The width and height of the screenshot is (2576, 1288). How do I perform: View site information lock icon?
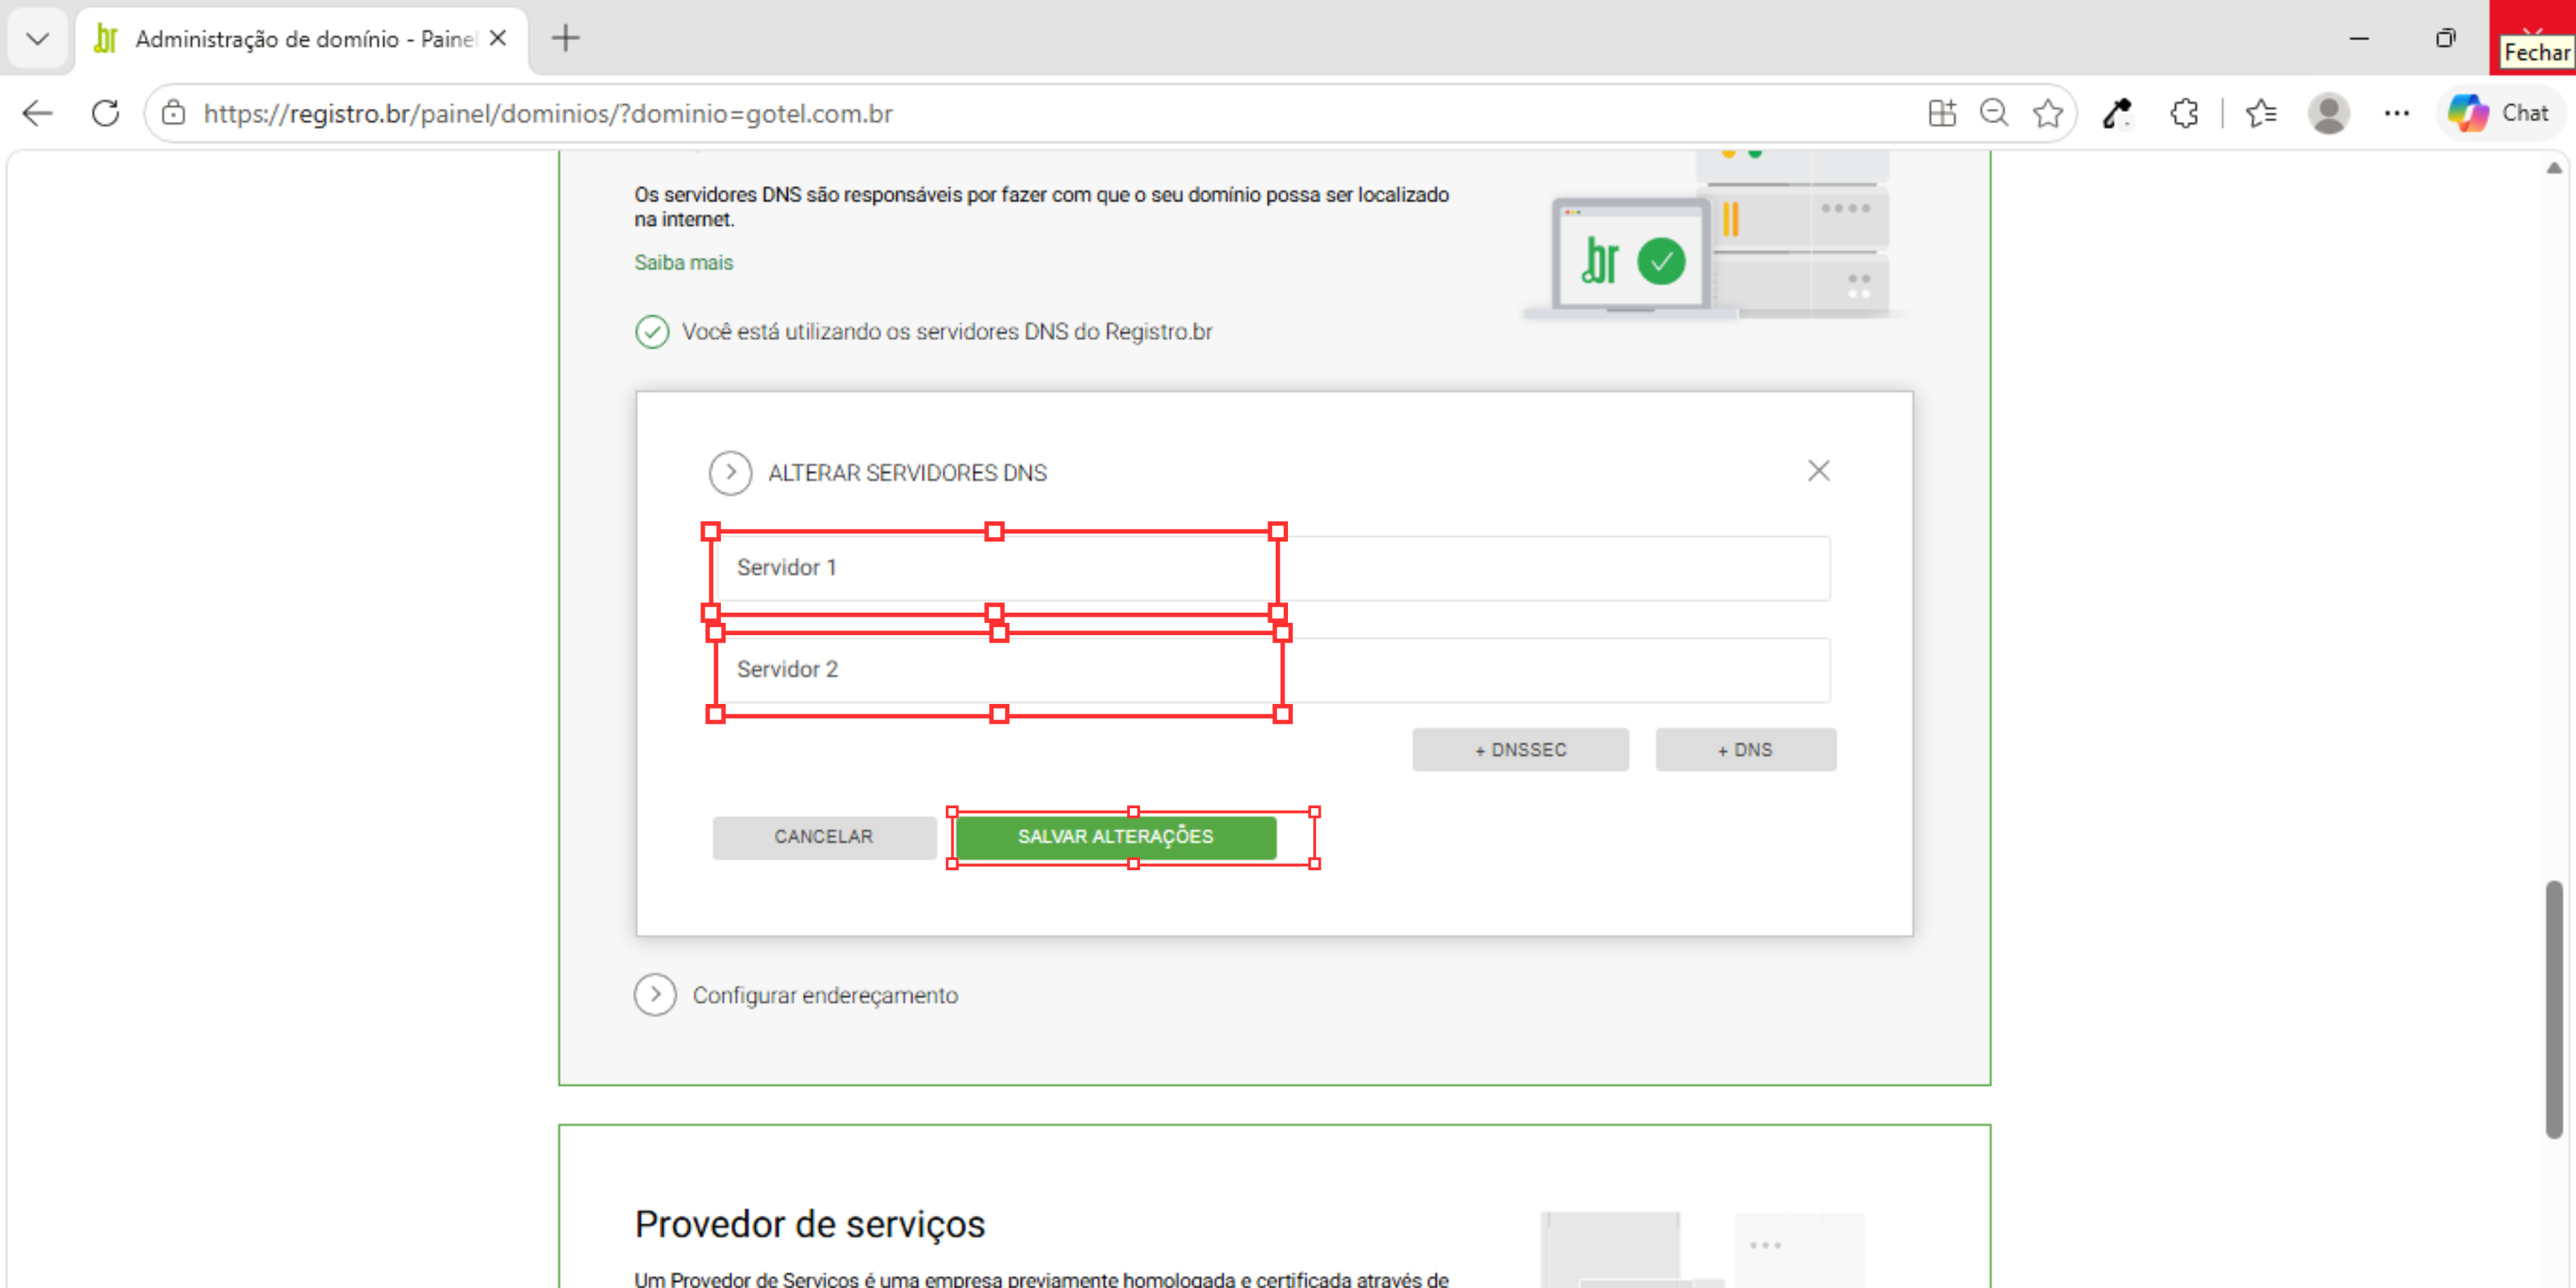(173, 113)
